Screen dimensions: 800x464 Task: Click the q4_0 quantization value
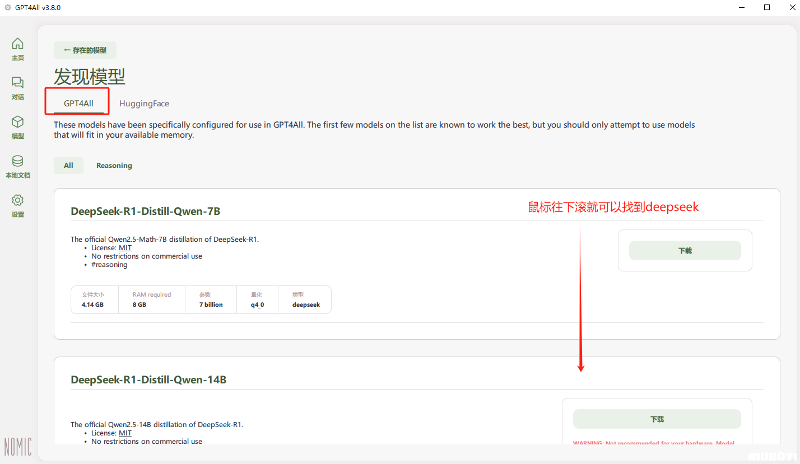tap(257, 304)
